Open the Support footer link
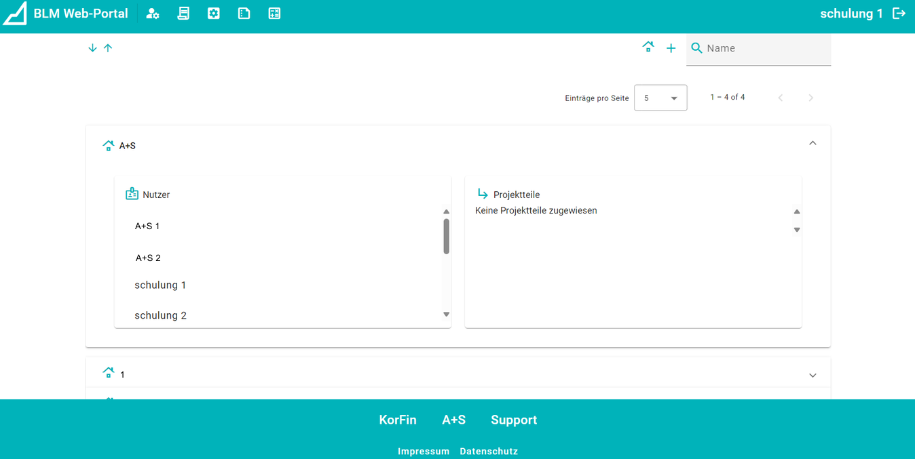Image resolution: width=915 pixels, height=459 pixels. (x=514, y=420)
